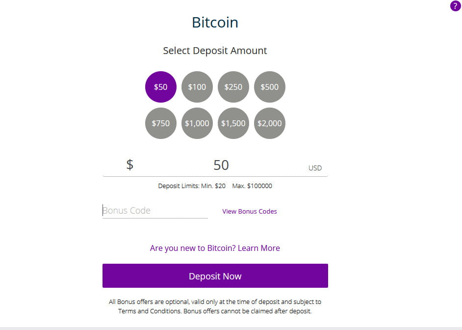Select the $1,000 deposit circle
The width and height of the screenshot is (462, 330).
(197, 123)
